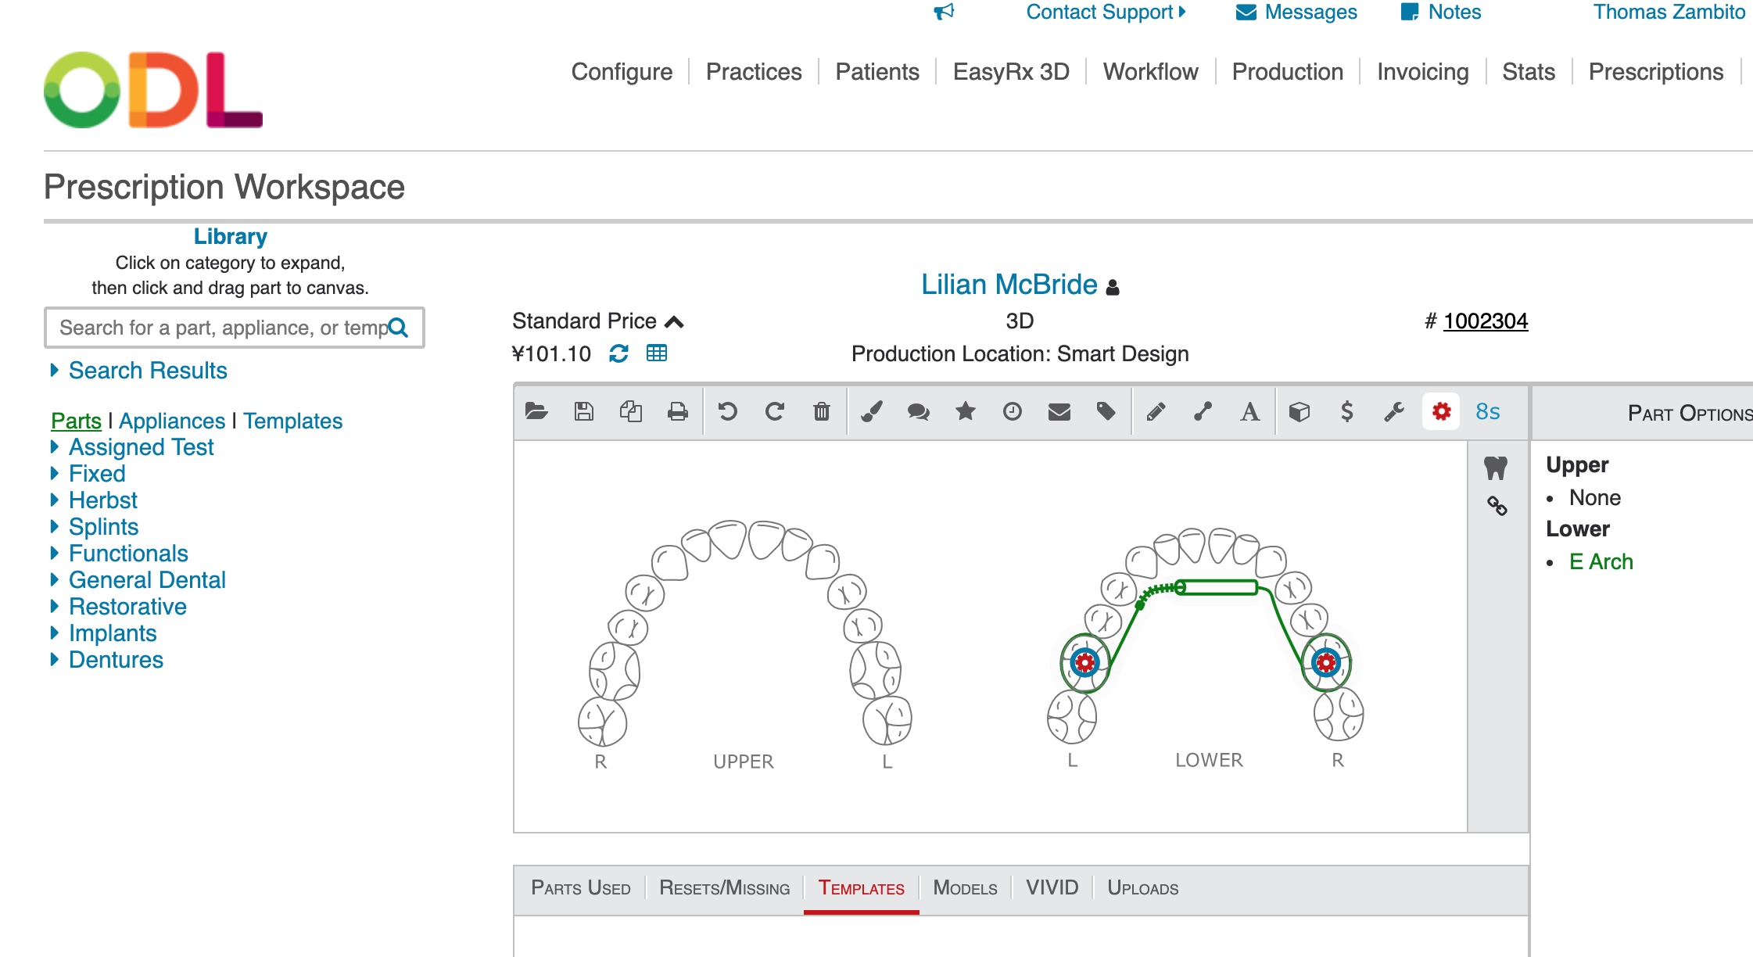
Task: Toggle the red gear settings icon
Action: [1441, 411]
